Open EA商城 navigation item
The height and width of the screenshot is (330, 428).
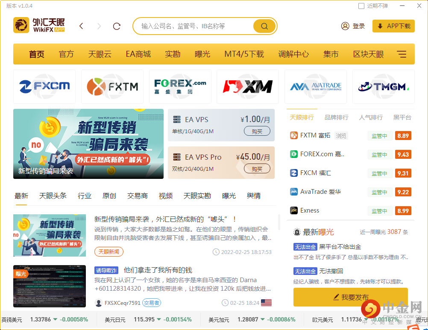point(138,54)
